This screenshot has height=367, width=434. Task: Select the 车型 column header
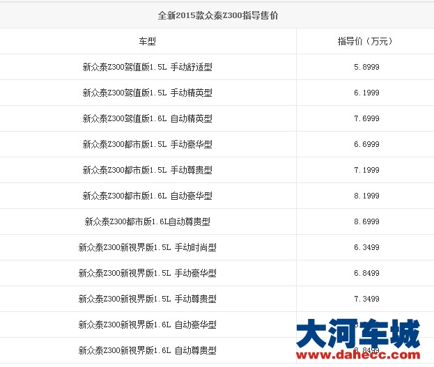pyautogui.click(x=147, y=41)
